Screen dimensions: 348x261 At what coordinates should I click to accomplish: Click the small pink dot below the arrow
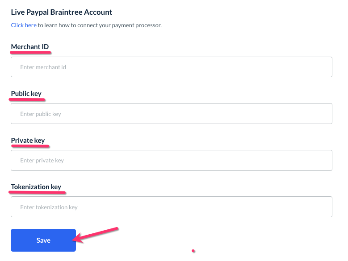pyautogui.click(x=193, y=251)
